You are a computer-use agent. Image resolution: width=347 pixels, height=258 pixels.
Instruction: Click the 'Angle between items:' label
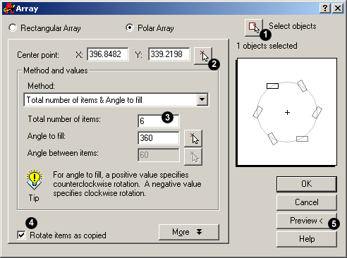63,153
